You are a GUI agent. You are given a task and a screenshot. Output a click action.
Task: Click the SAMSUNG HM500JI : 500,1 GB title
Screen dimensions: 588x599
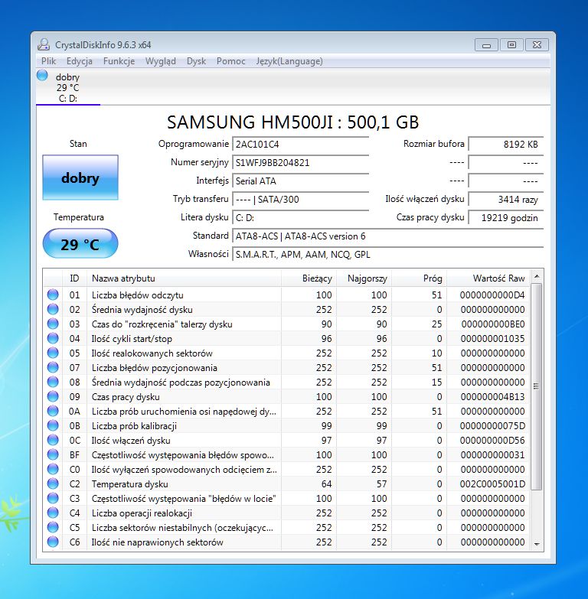tap(293, 122)
